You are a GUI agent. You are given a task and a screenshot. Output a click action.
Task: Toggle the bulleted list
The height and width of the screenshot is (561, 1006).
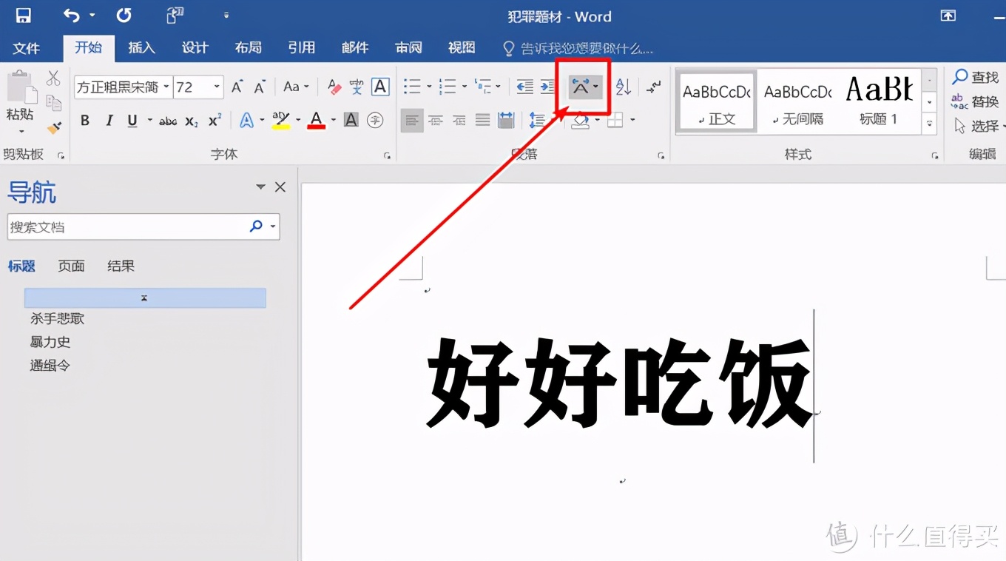pos(411,87)
